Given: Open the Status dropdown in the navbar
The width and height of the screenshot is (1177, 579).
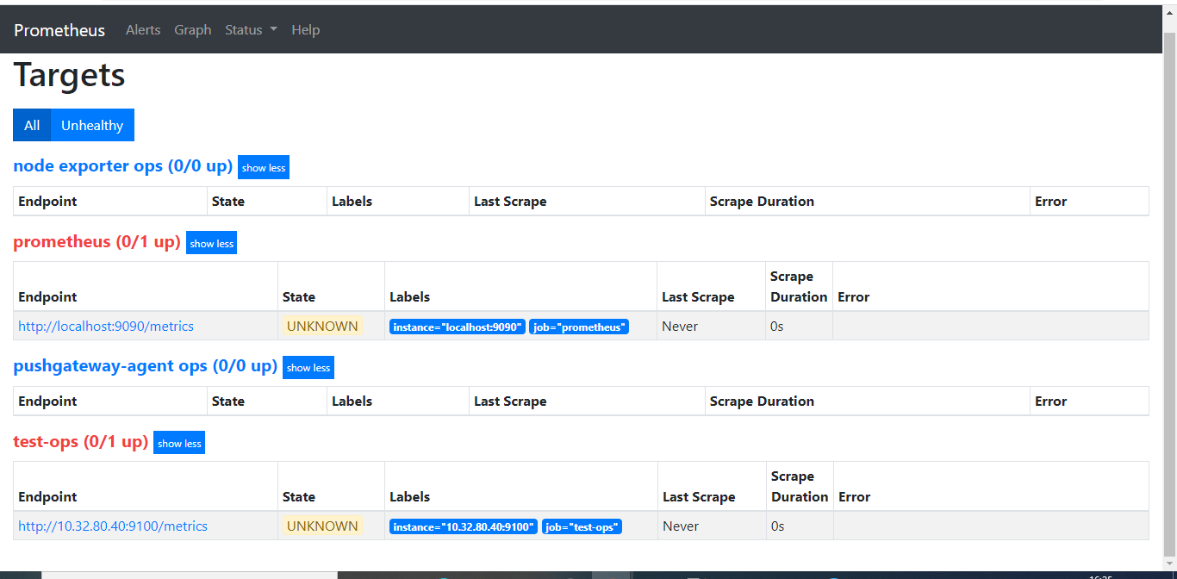Looking at the screenshot, I should [250, 29].
